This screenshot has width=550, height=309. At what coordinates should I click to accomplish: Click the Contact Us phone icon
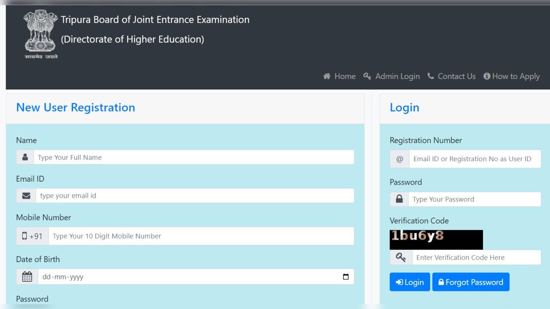pyautogui.click(x=431, y=76)
